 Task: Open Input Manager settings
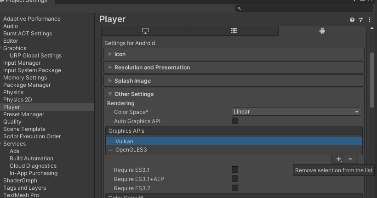22,63
